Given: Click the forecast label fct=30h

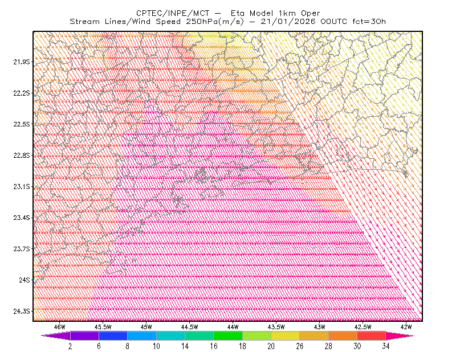Looking at the screenshot, I should 369,22.
